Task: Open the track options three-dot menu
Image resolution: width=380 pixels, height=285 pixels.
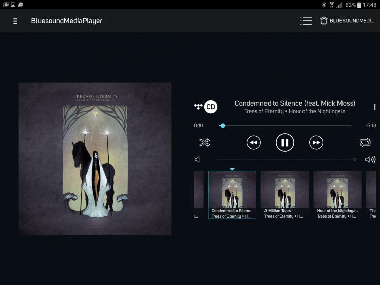Action: click(x=374, y=107)
